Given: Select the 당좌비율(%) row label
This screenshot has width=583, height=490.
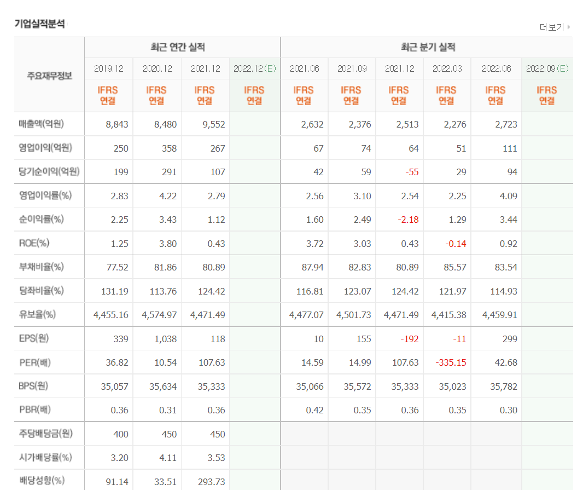Looking at the screenshot, I should pos(41,290).
